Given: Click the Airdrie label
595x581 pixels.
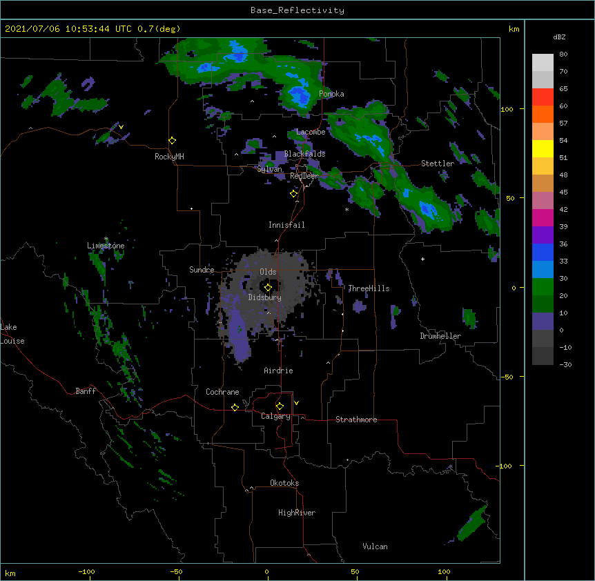Looking at the screenshot, I should (x=279, y=371).
